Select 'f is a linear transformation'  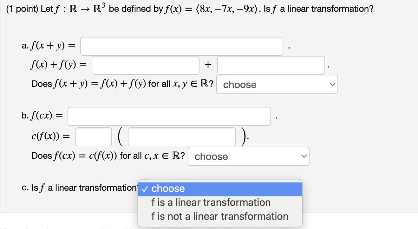pyautogui.click(x=211, y=202)
